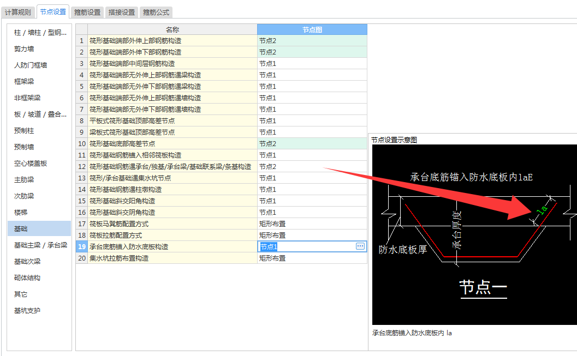Select row 筏板拉筋配置方式

tap(172, 235)
